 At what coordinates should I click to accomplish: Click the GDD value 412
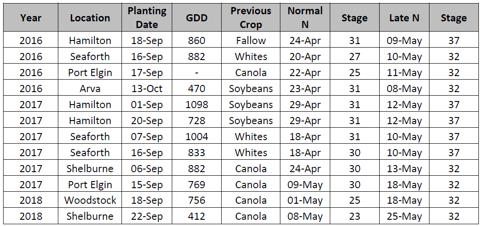pyautogui.click(x=196, y=216)
